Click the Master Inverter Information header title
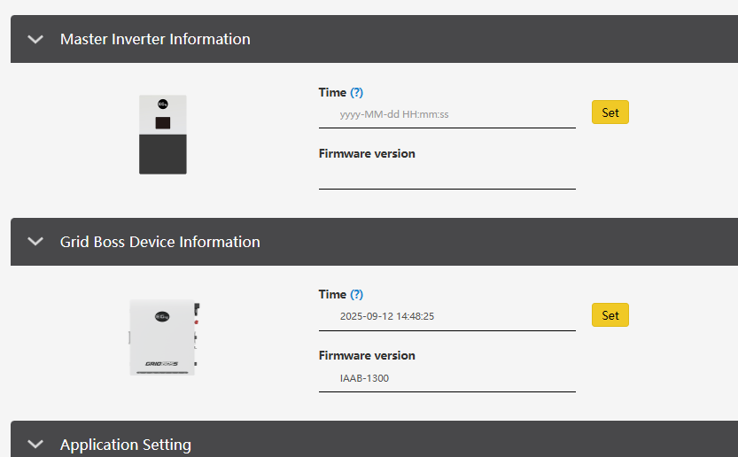 (155, 39)
